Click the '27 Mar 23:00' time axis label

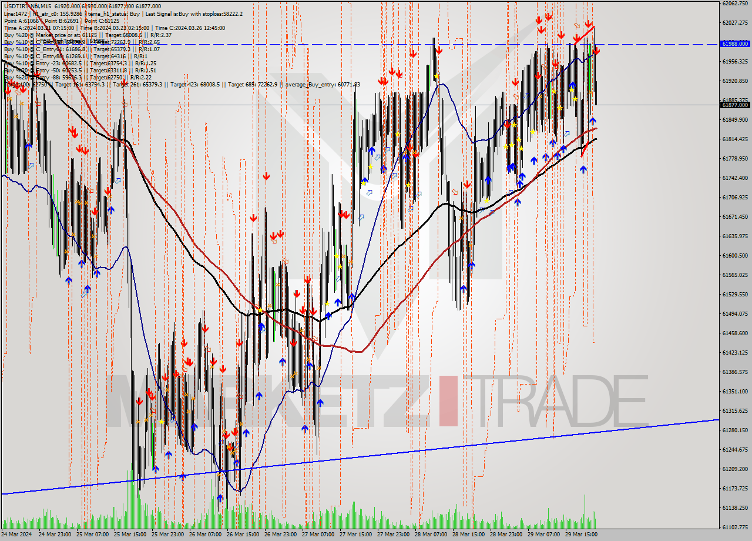(394, 535)
